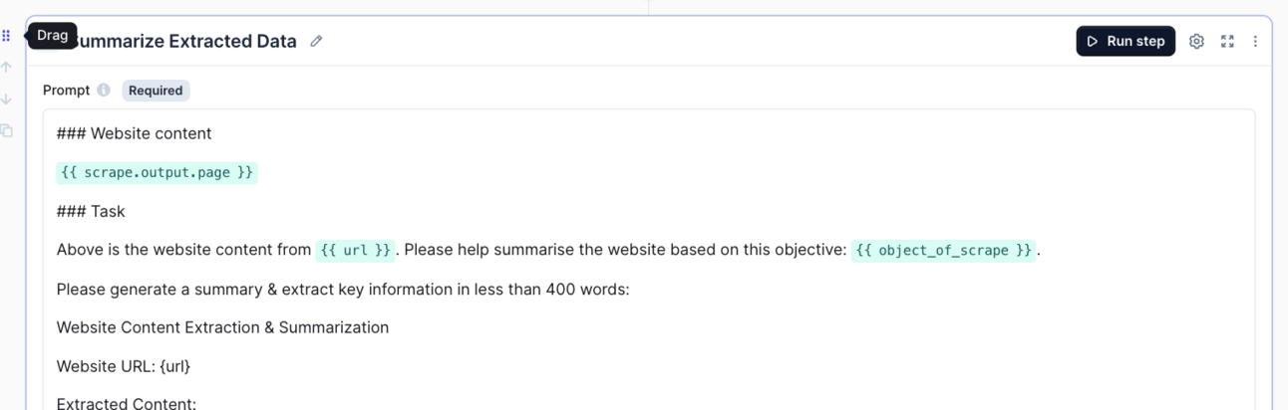Place cursor in '### Website content' line
This screenshot has width=1288, height=410.
[x=134, y=133]
